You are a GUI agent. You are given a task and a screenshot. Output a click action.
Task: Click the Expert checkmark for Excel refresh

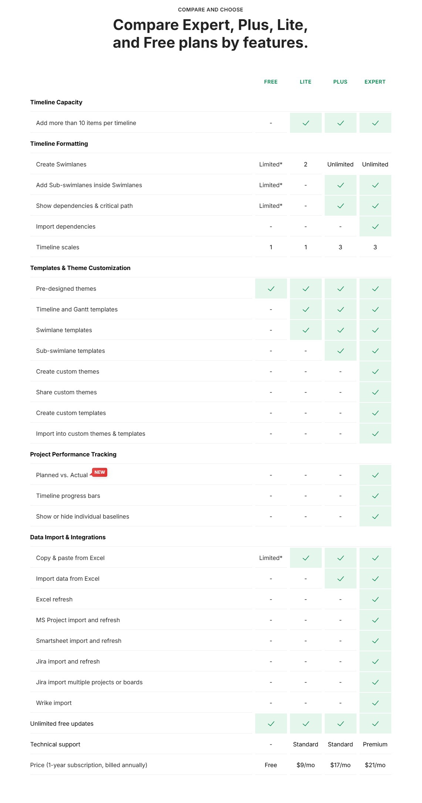tap(375, 600)
